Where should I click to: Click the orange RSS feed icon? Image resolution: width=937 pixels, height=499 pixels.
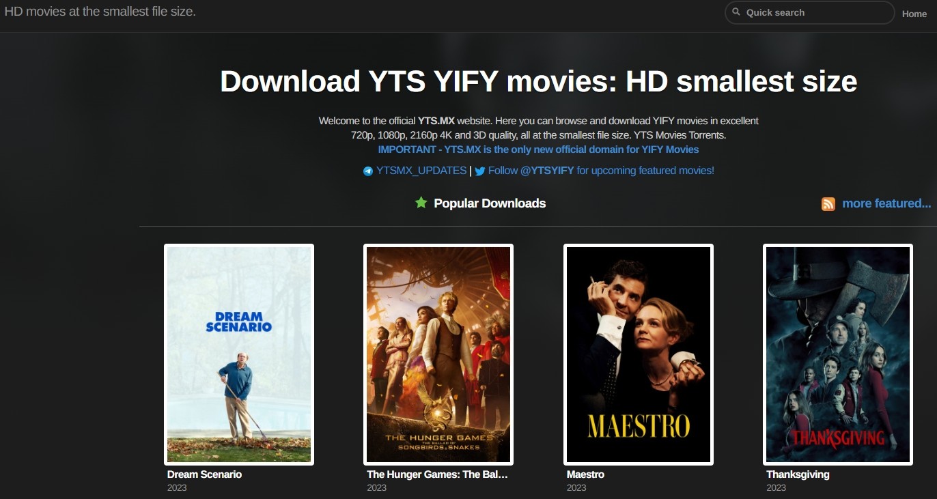pyautogui.click(x=828, y=203)
